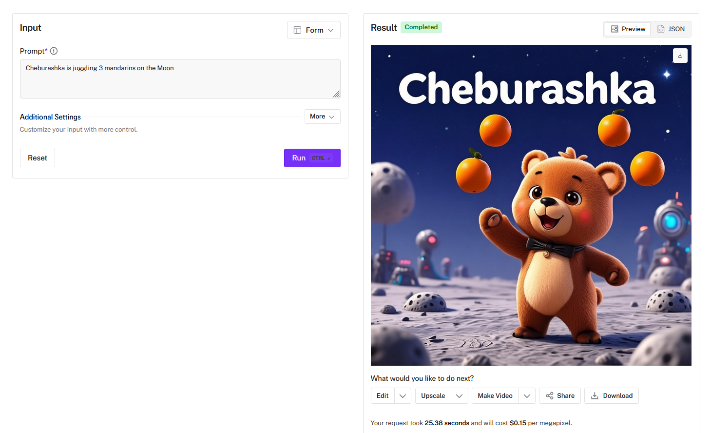Open the generated Cheburashka image
The width and height of the screenshot is (711, 433).
point(531,205)
